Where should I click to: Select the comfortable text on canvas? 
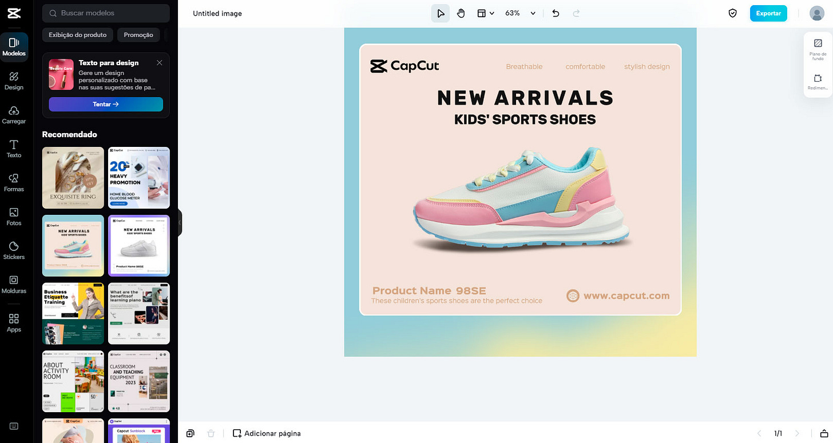(585, 67)
